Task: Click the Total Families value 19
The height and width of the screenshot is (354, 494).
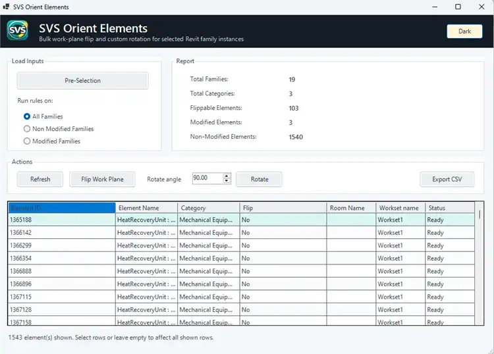Action: [292, 80]
